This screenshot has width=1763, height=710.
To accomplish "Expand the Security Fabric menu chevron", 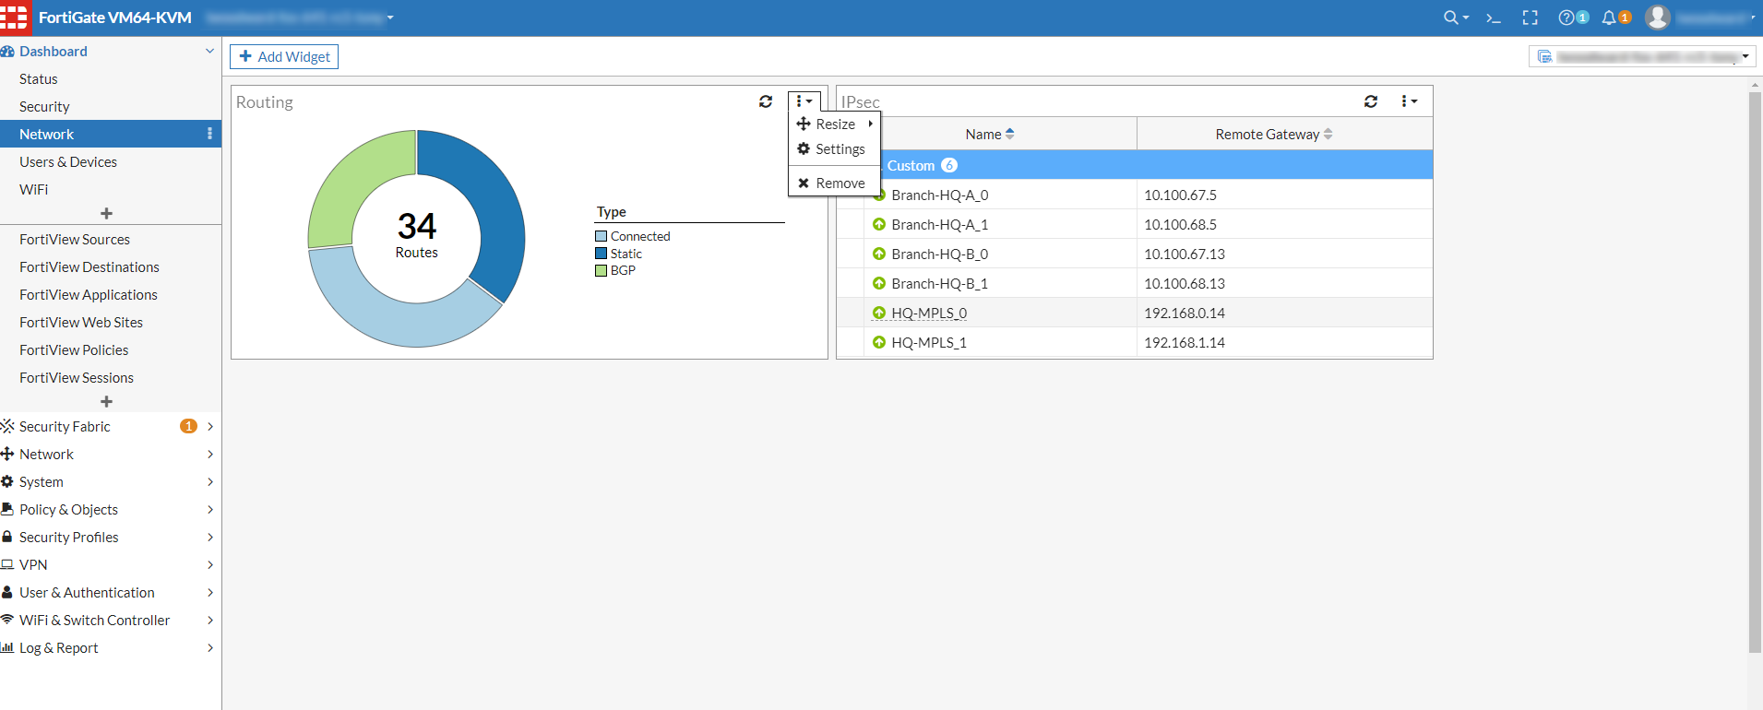I will point(210,426).
